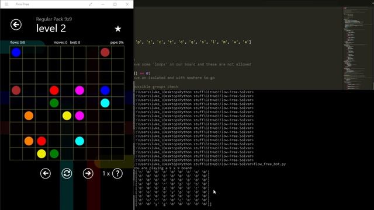
Task: Select the green dot in the bottom row
Action: (x=54, y=154)
